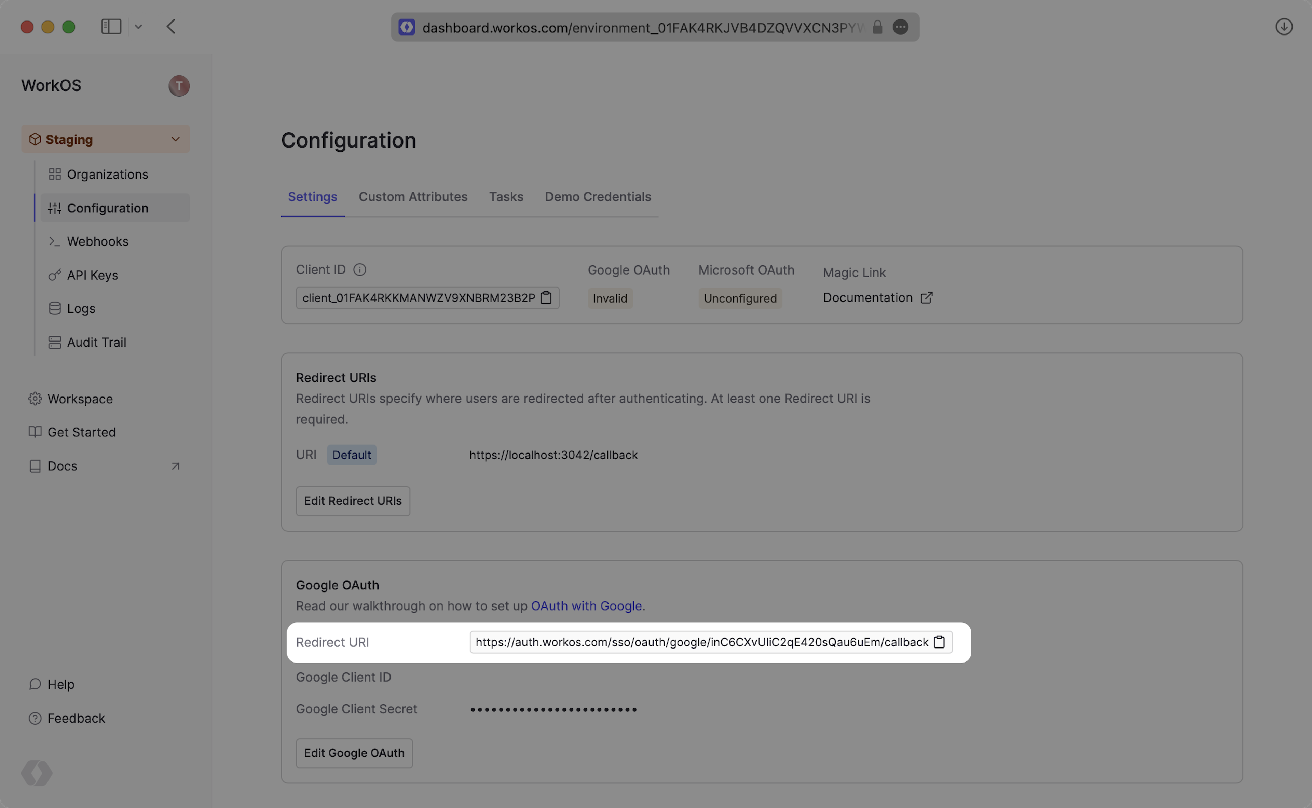Viewport: 1312px width, 808px height.
Task: Click Edit Redirect URIs button
Action: 353,501
